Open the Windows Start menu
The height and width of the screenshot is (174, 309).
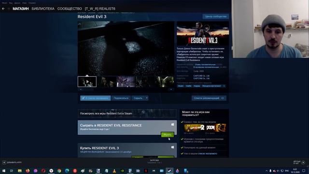click(4, 171)
